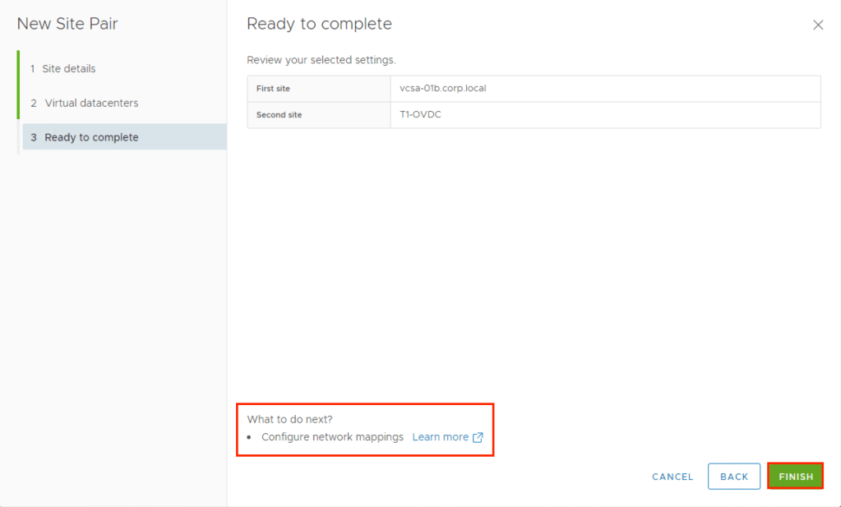Click the What to do next? text
841x507 pixels.
point(289,419)
